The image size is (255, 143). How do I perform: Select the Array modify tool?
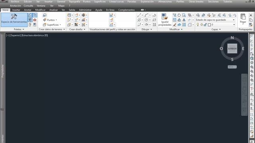click(x=184, y=25)
